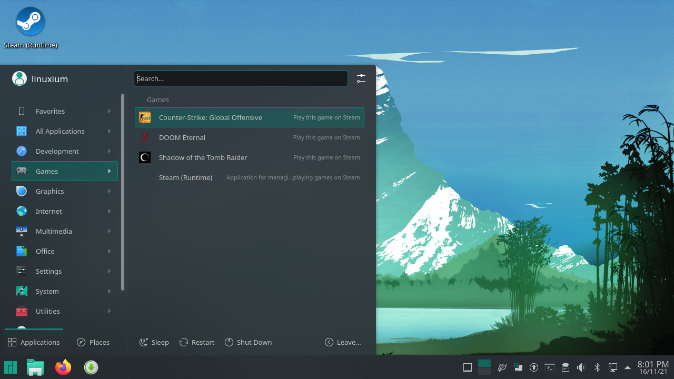Open the green download arrow taskbar app
Image resolution: width=674 pixels, height=379 pixels.
tap(91, 367)
